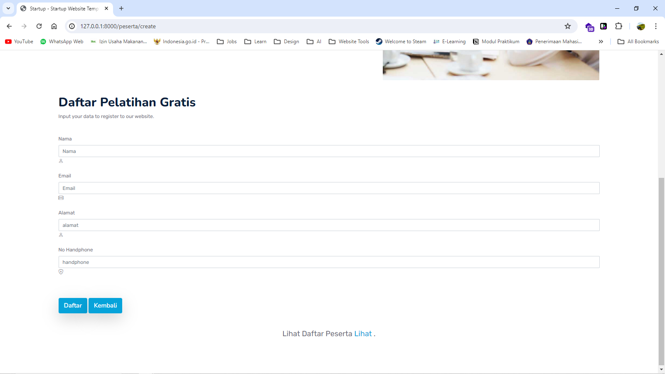Open the WhatsApp Web bookmark

pyautogui.click(x=62, y=42)
